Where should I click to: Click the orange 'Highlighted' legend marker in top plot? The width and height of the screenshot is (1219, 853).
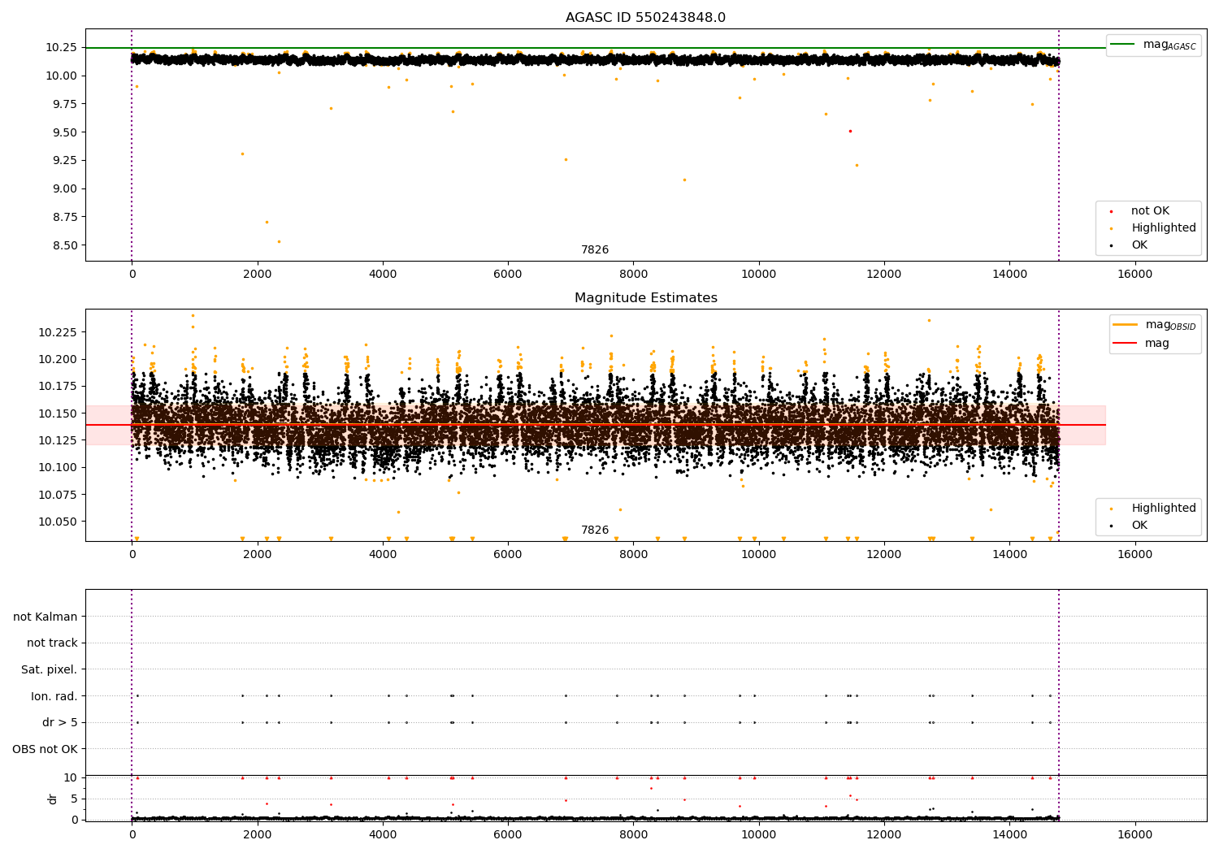[1111, 228]
